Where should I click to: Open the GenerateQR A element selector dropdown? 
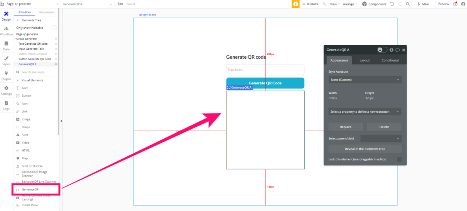[88, 4]
